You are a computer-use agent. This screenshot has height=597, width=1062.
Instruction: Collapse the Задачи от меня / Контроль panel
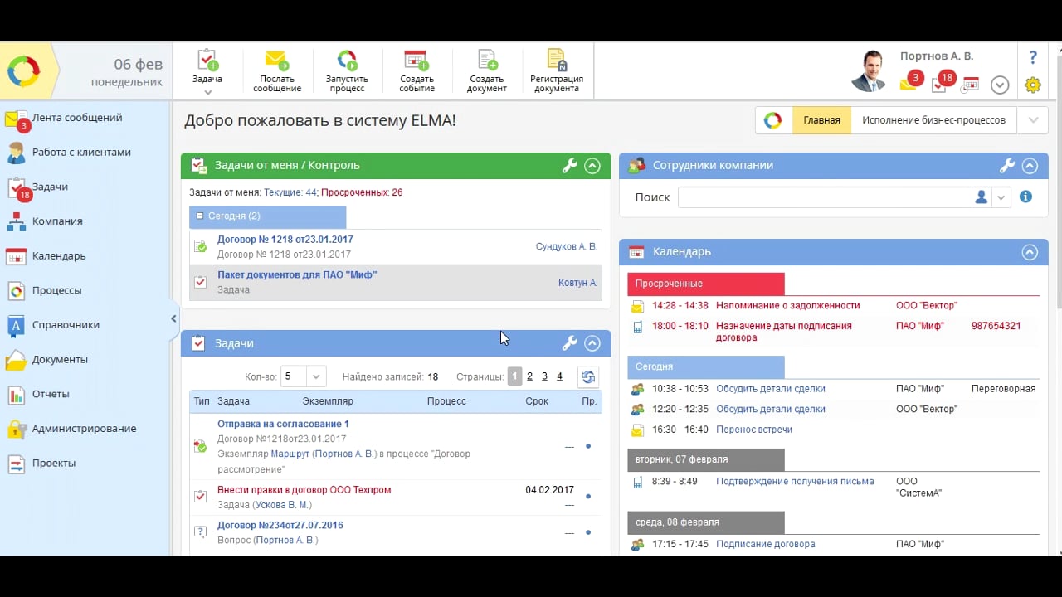(x=592, y=166)
